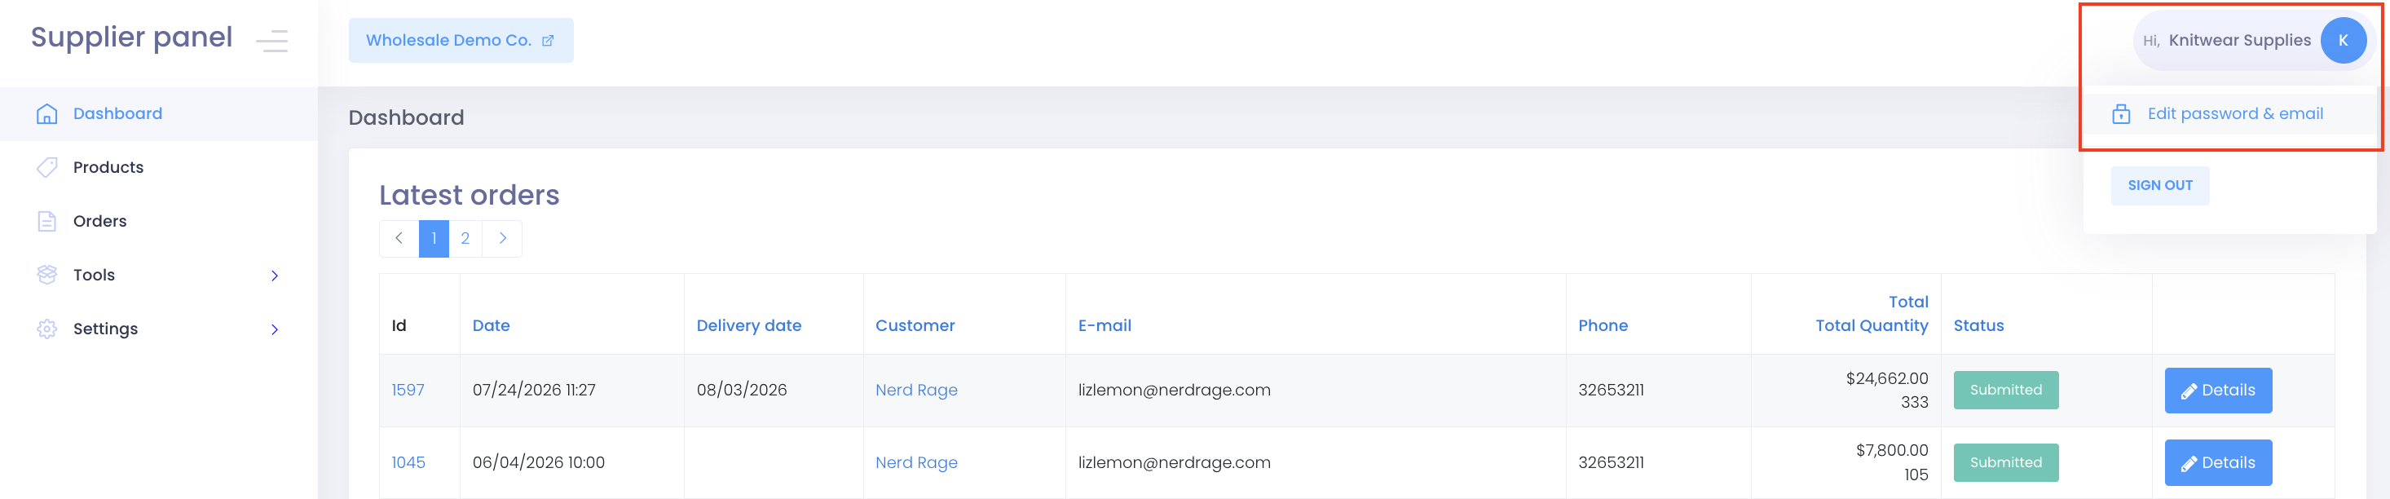Go to previous page of orders
Screen dimensions: 2390x499
pos(399,238)
